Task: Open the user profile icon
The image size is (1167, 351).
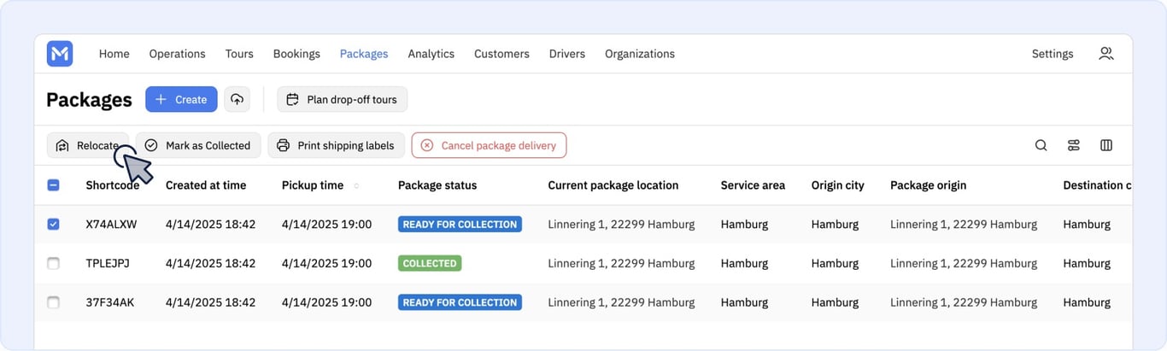Action: point(1105,53)
